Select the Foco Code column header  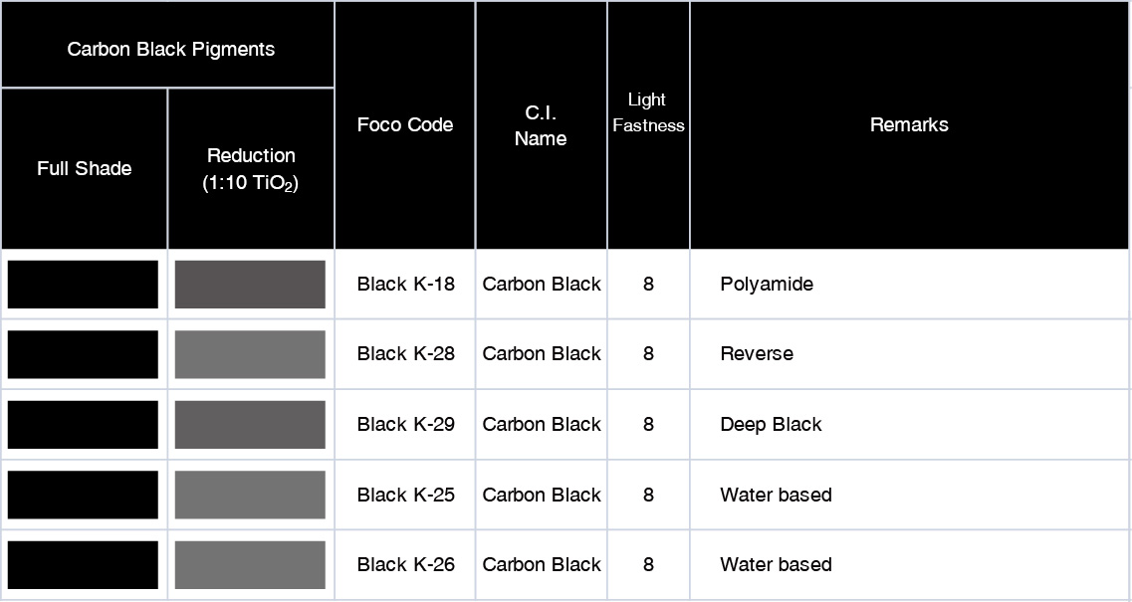pyautogui.click(x=405, y=125)
